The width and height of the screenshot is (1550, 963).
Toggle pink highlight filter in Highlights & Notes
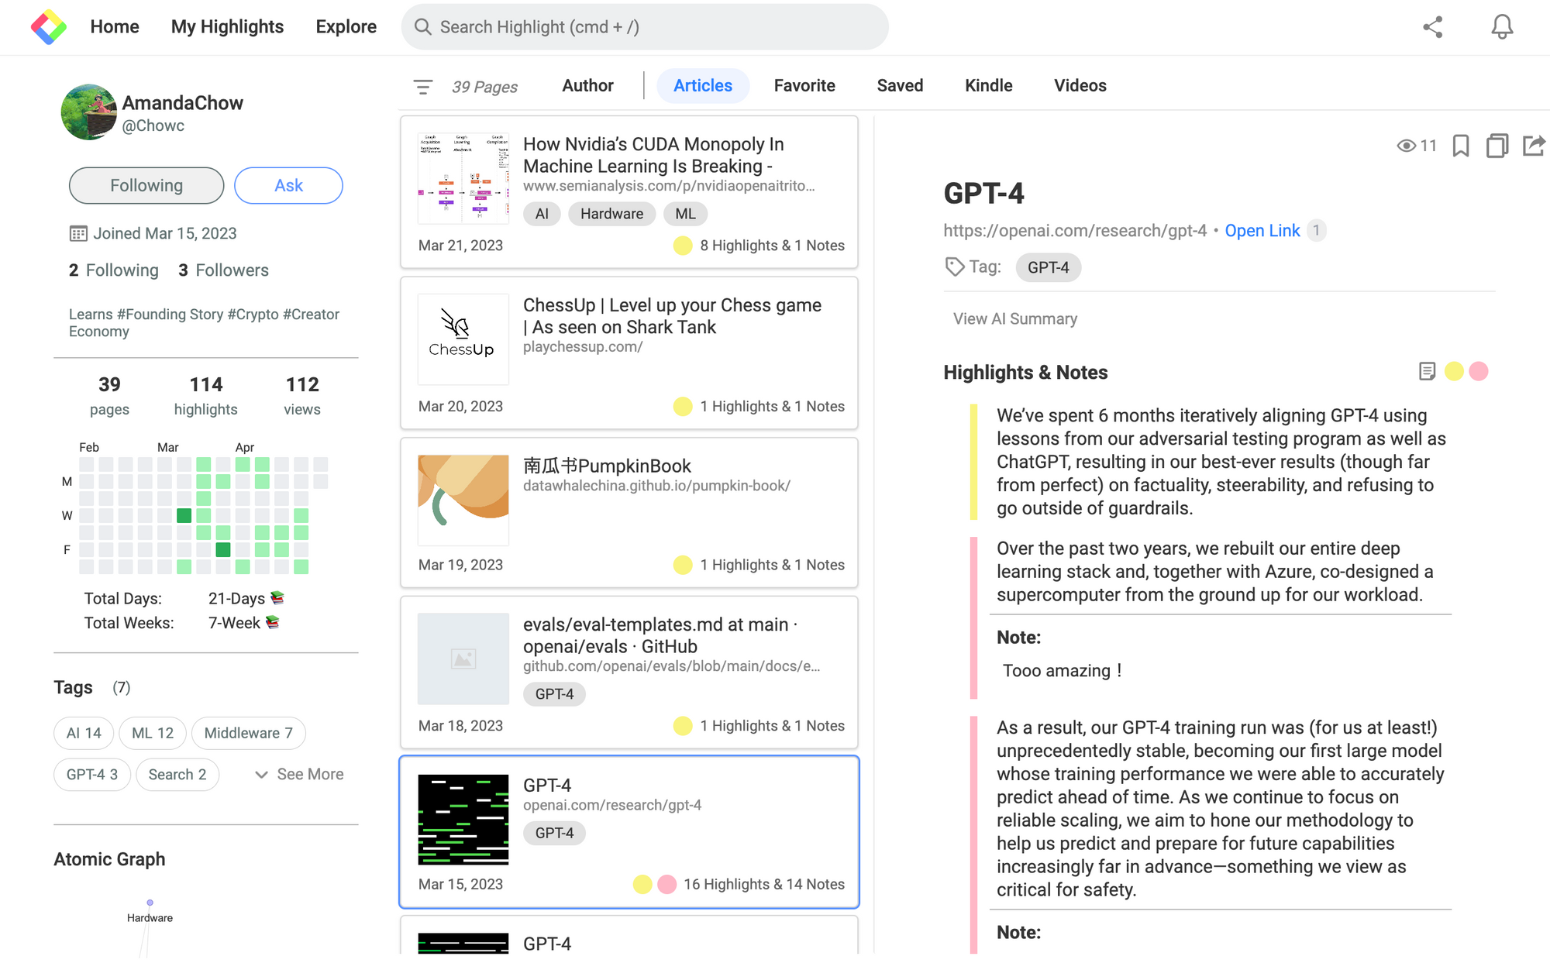click(x=1479, y=372)
